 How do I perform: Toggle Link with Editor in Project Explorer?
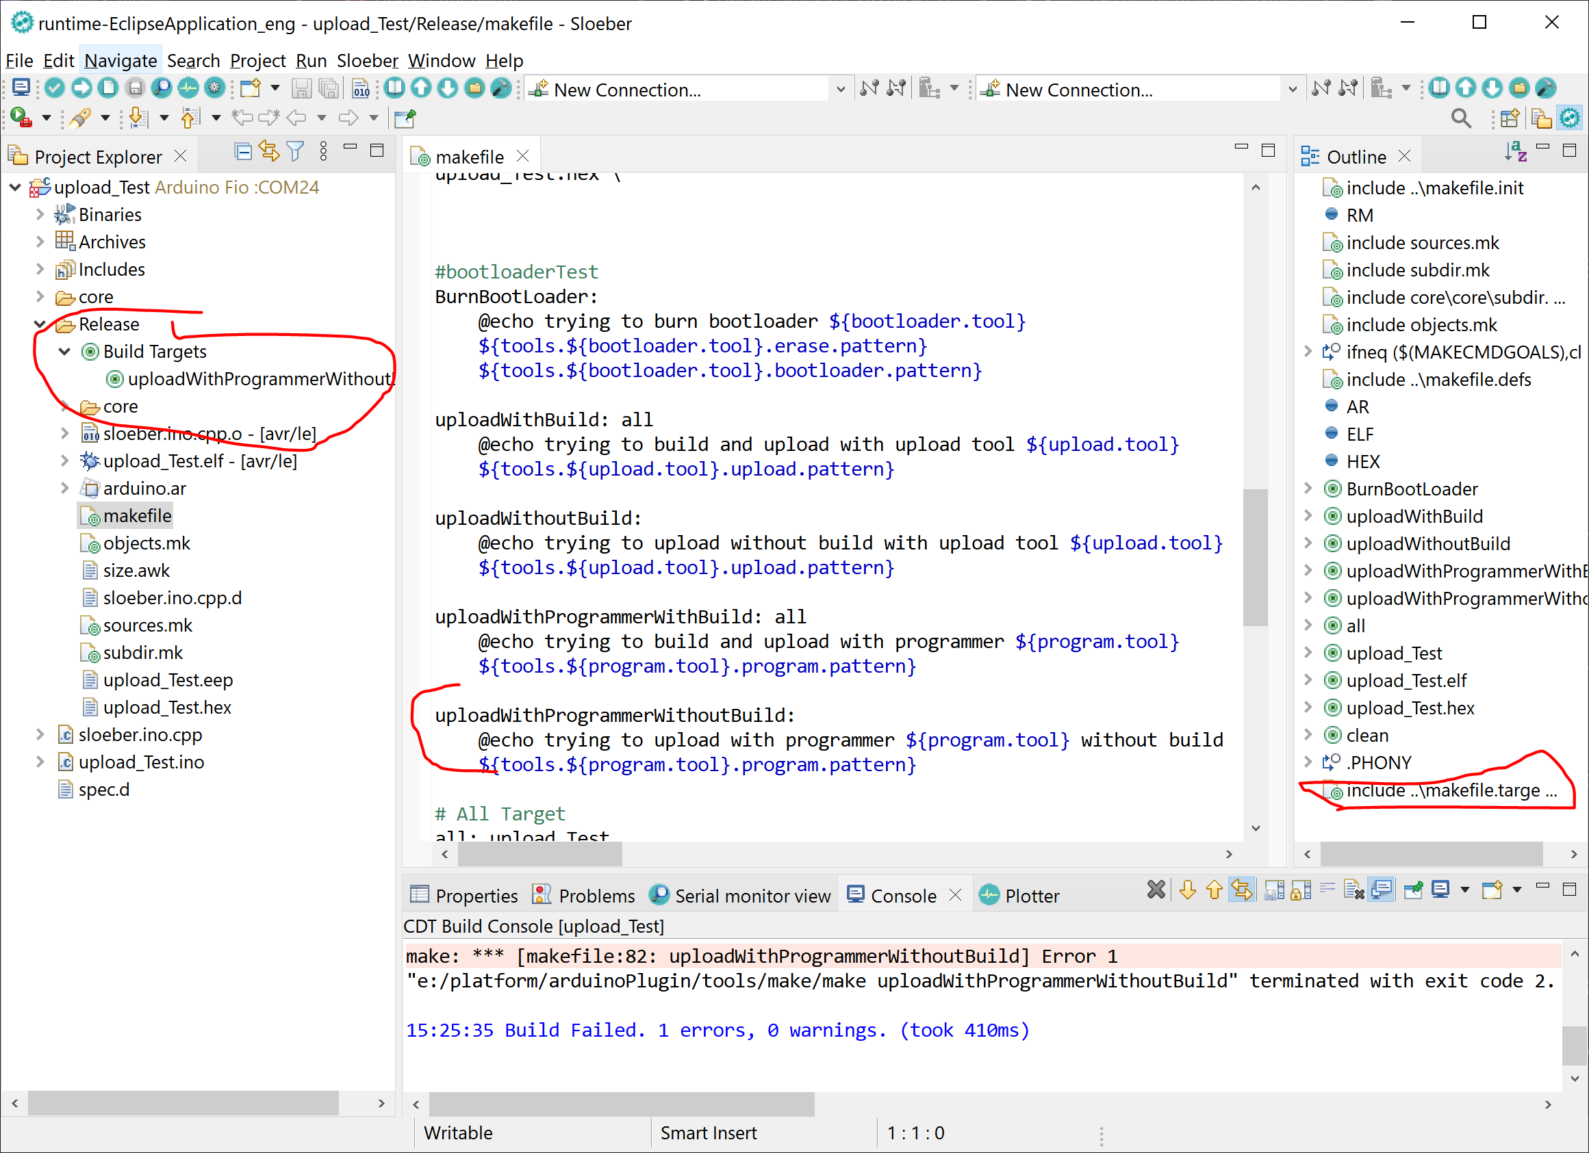coord(269,152)
